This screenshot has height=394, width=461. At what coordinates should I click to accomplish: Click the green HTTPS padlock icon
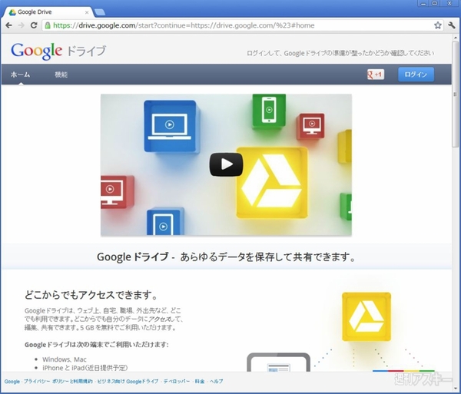(x=48, y=25)
